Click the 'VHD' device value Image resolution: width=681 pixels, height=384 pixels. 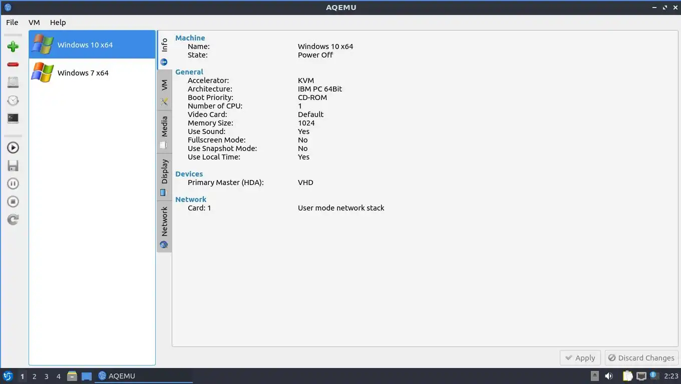point(305,182)
